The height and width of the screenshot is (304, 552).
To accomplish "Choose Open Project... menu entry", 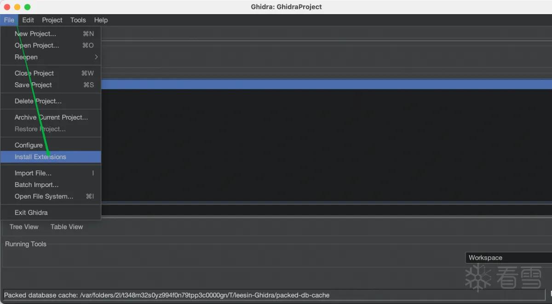I will coord(51,45).
